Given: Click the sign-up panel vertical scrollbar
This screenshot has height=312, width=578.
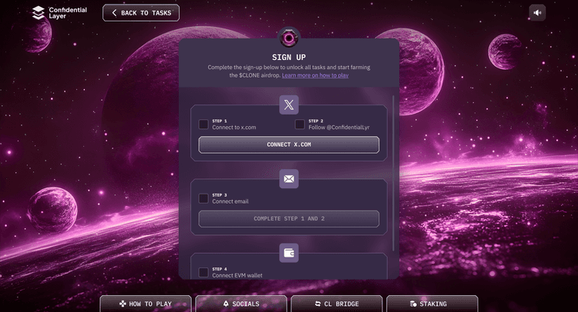Looking at the screenshot, I should (x=393, y=173).
